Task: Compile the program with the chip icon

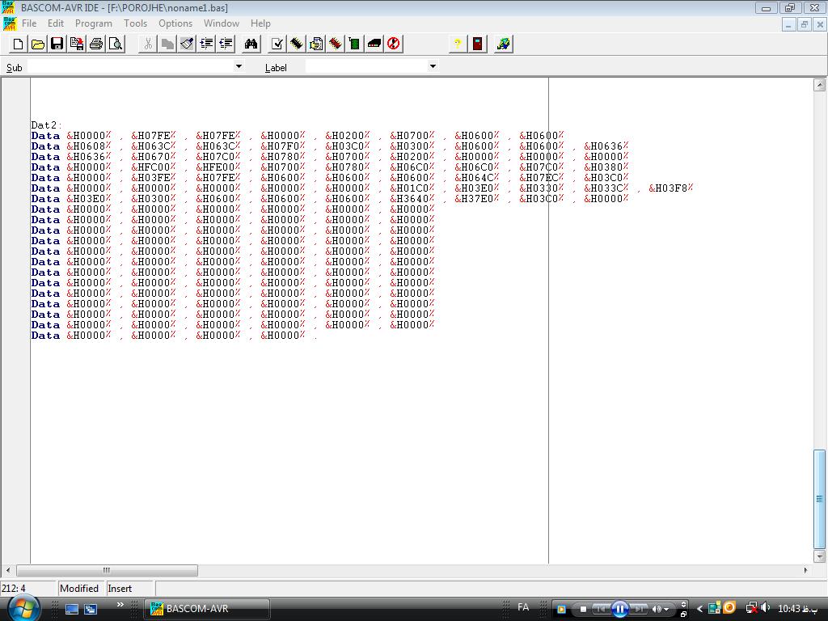Action: pos(297,44)
